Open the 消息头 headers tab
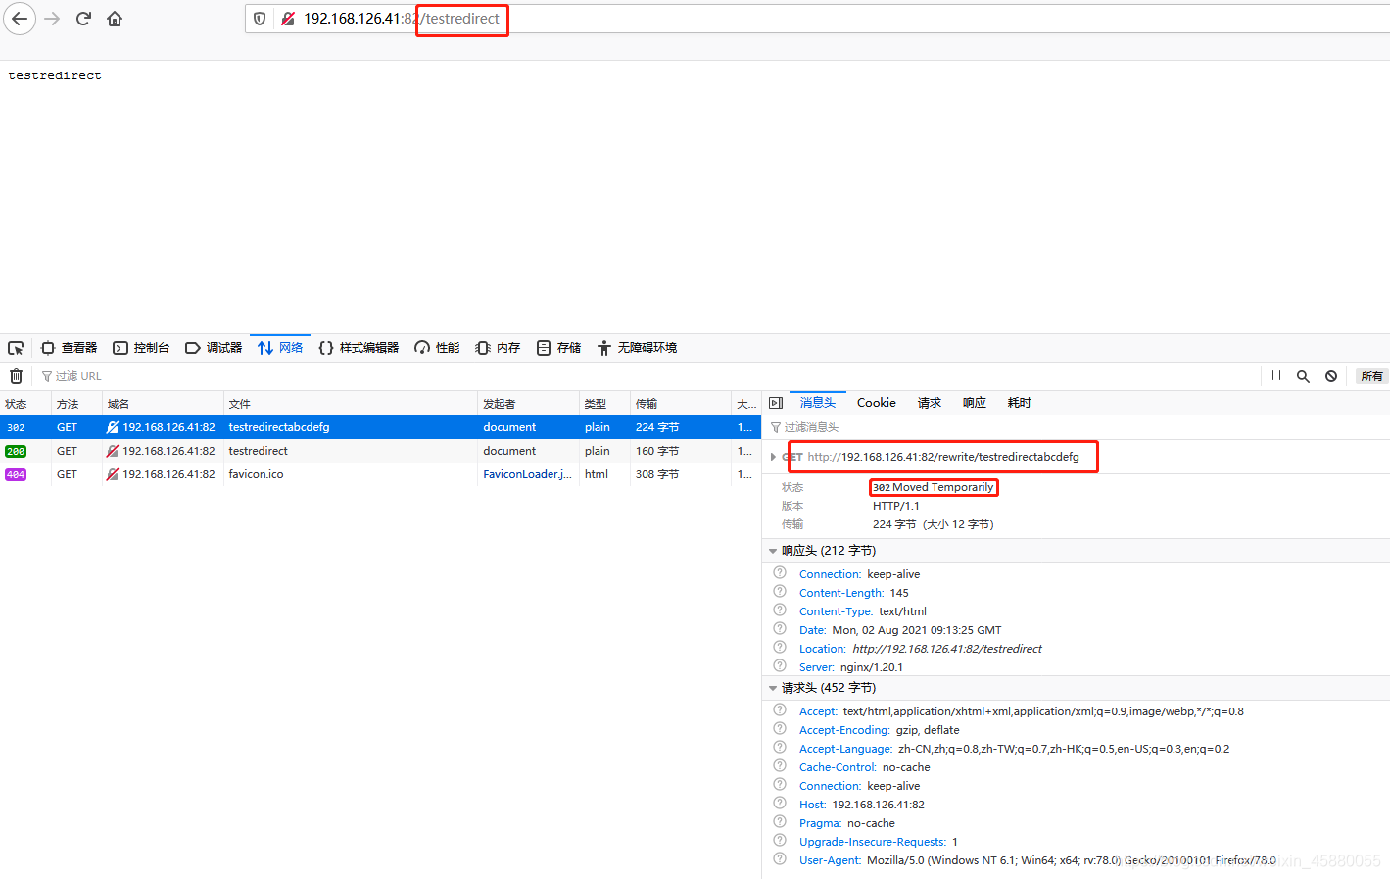 818,403
